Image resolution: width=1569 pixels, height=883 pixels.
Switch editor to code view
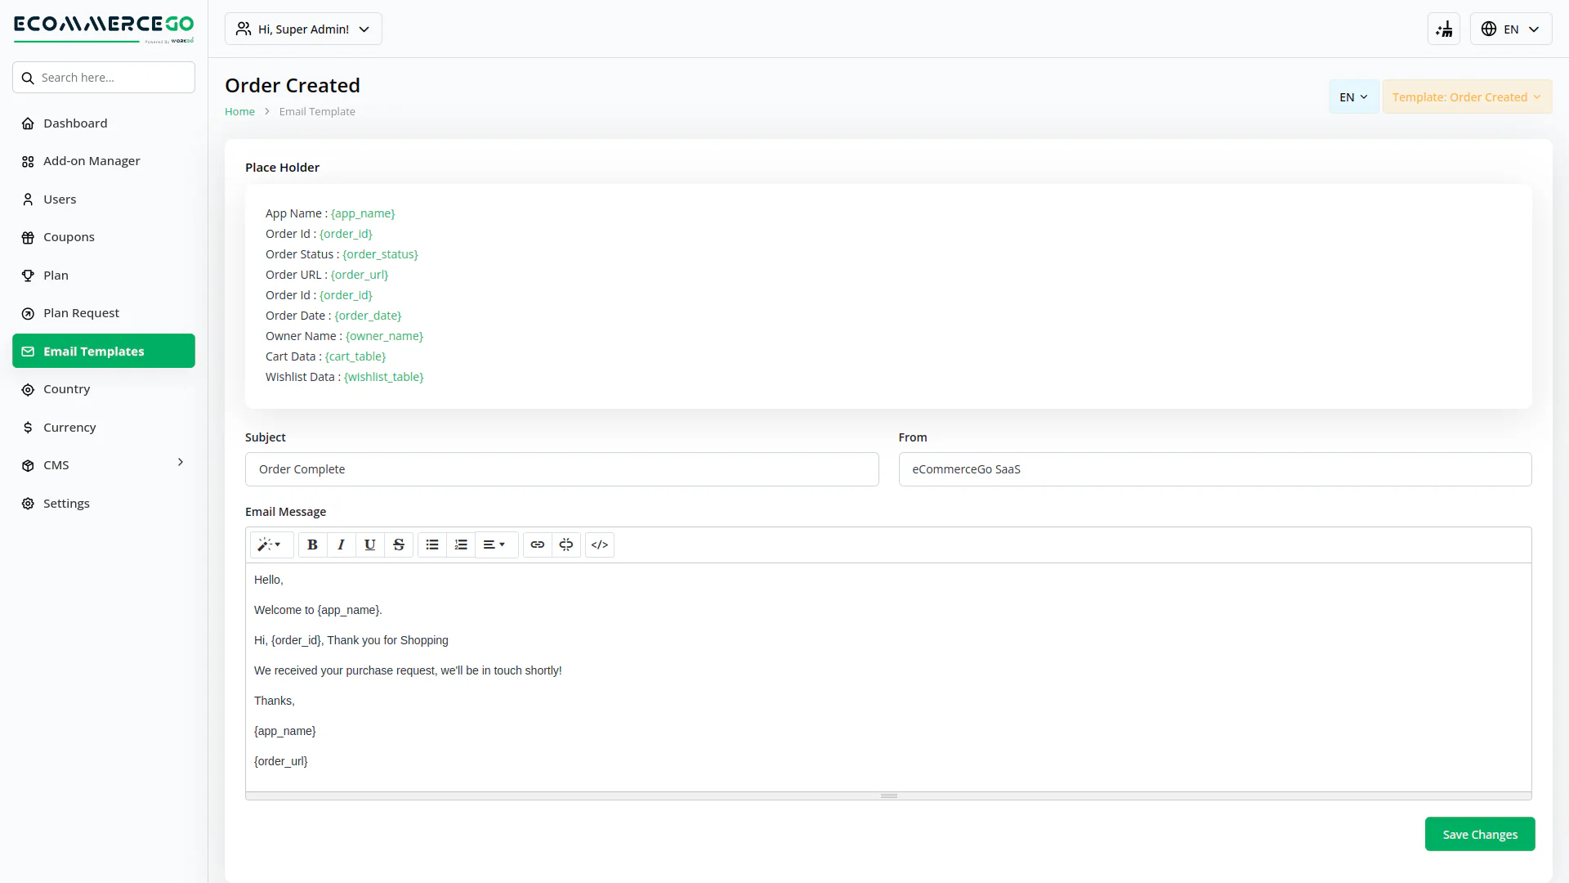point(600,545)
